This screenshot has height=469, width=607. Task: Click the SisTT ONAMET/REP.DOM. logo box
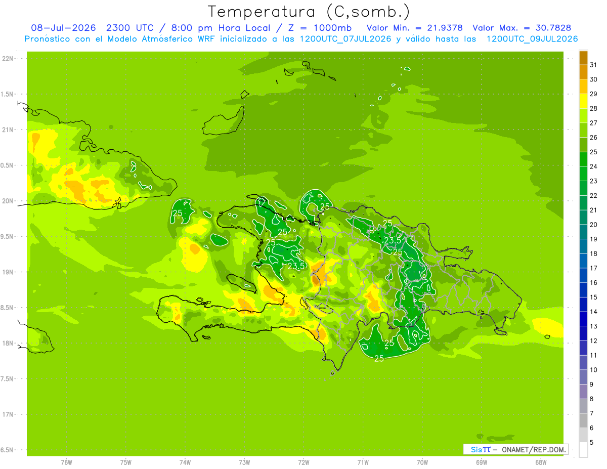(x=515, y=449)
